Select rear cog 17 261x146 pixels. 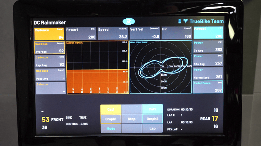(x=215, y=118)
